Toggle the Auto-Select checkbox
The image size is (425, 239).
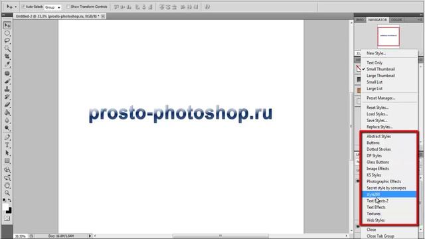pyautogui.click(x=23, y=7)
